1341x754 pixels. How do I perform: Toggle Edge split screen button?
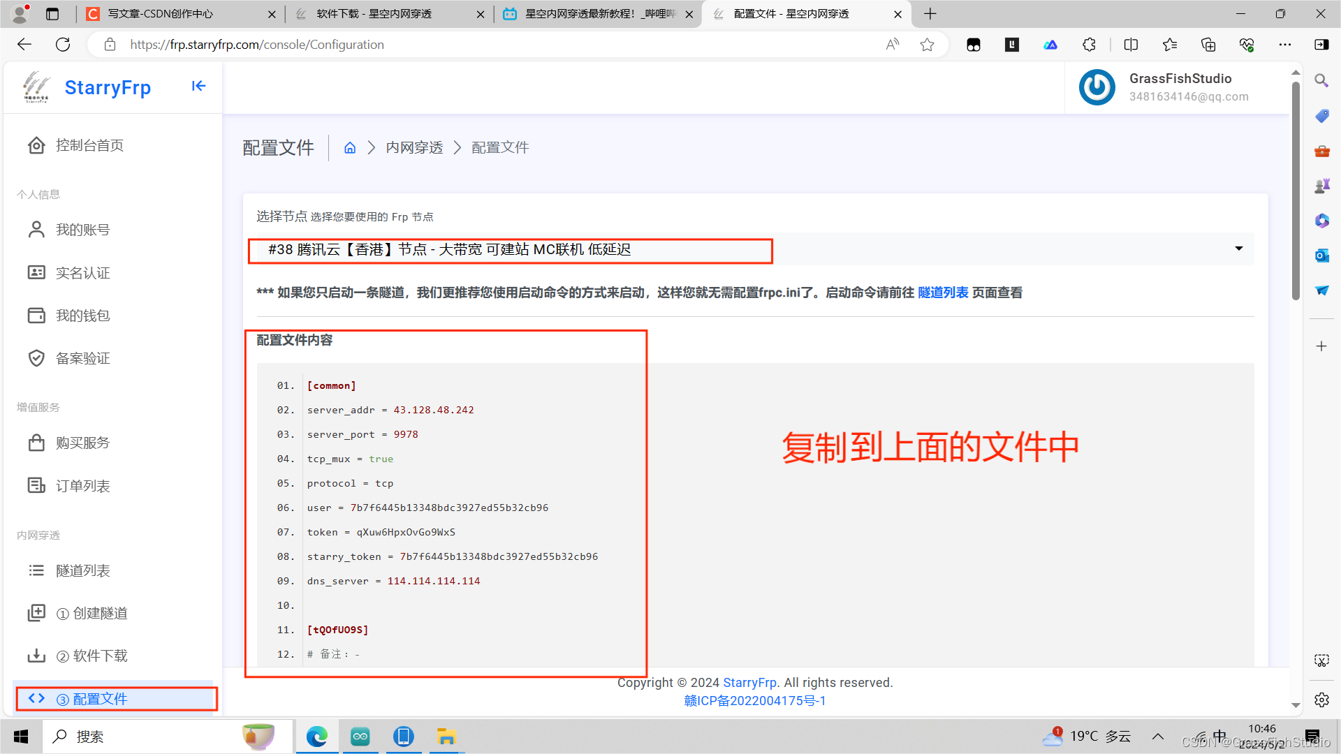click(x=1131, y=45)
